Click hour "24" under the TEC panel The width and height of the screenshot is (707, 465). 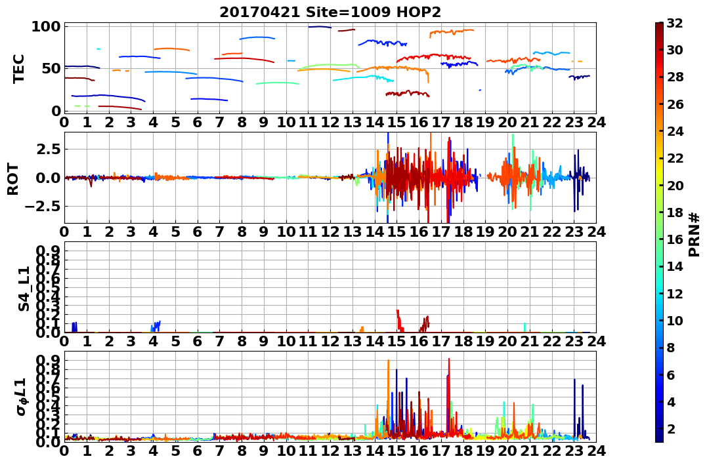coord(596,122)
